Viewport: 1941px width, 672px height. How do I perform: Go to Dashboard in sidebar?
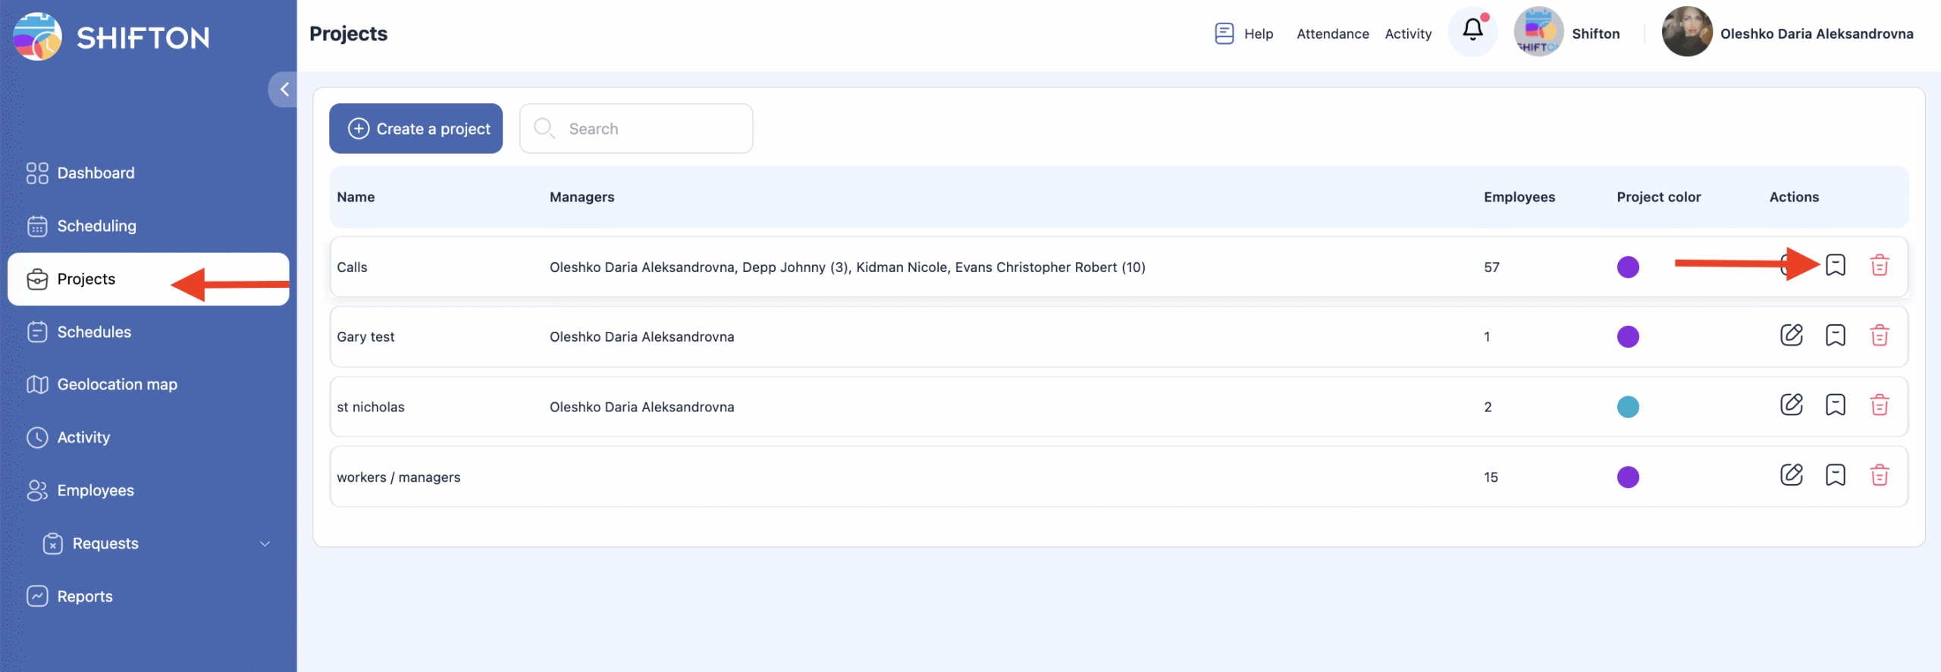[x=96, y=173]
